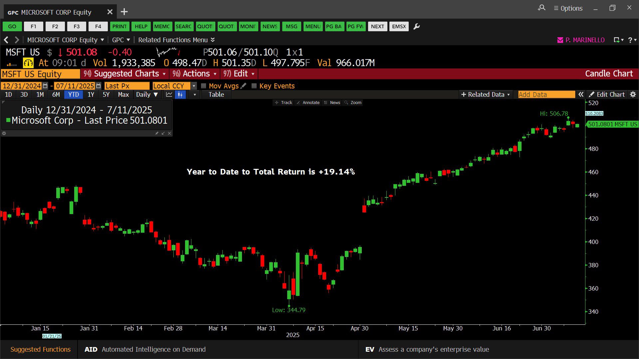Click the intraday sparkline mini chart

tap(168, 52)
